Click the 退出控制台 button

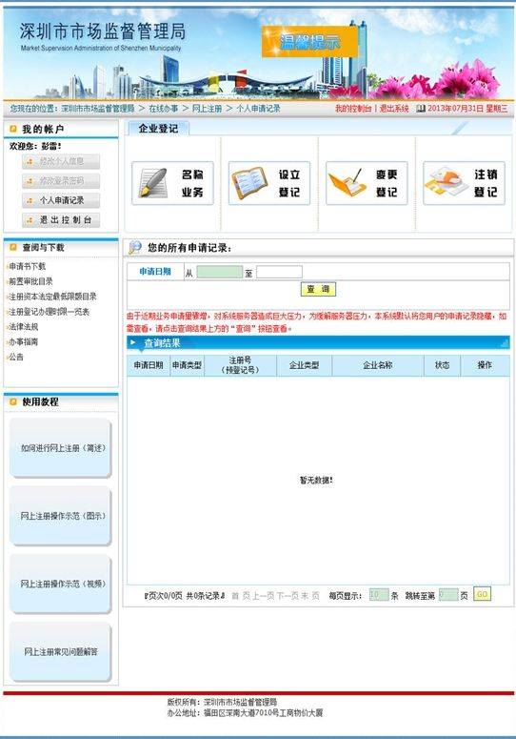coord(61,220)
